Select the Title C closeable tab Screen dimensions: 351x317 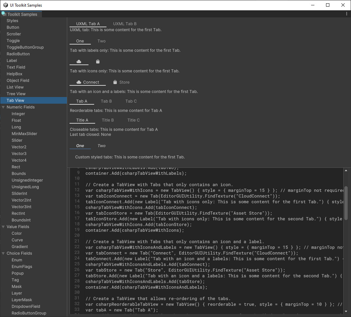tap(133, 120)
